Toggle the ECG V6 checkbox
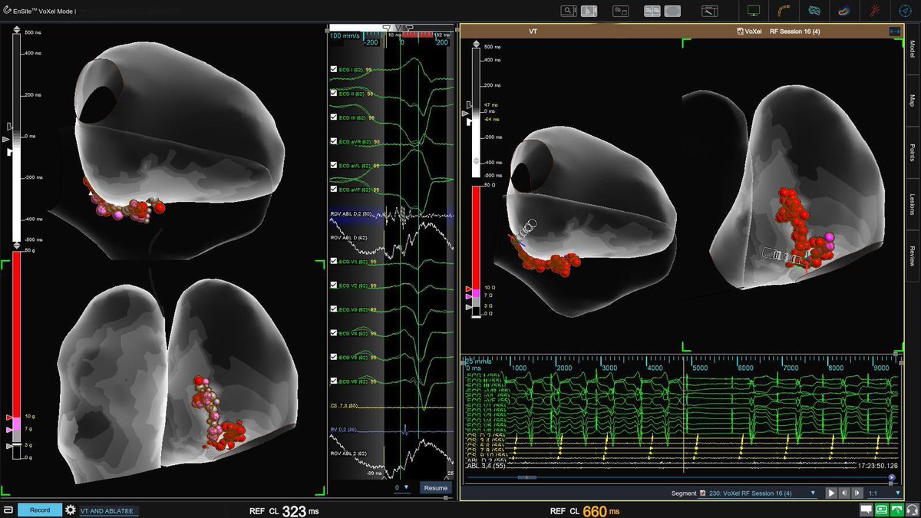Viewport: 921px width, 518px height. (333, 381)
